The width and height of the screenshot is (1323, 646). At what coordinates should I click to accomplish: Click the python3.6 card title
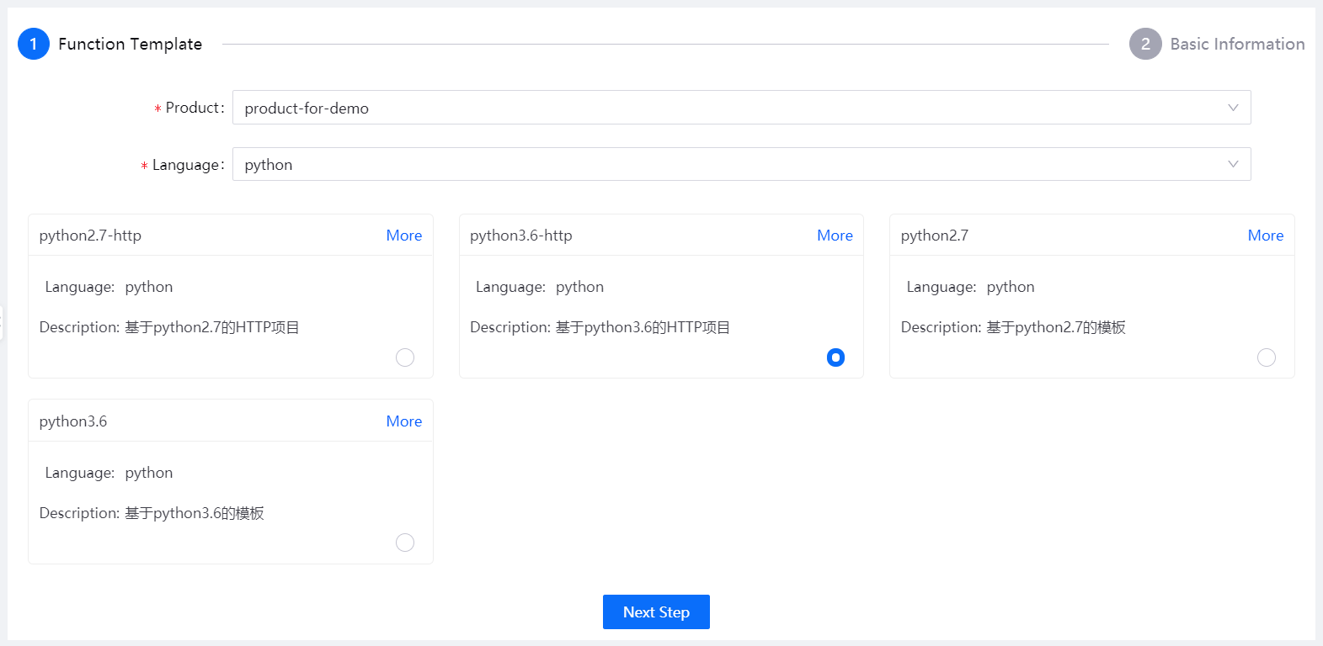73,421
